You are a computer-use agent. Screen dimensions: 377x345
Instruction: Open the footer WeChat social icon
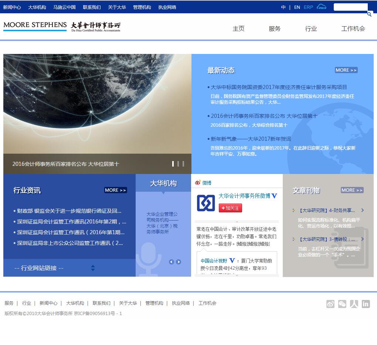coord(342,304)
